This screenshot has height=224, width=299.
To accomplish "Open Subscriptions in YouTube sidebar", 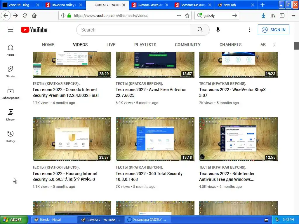I will pos(10,93).
